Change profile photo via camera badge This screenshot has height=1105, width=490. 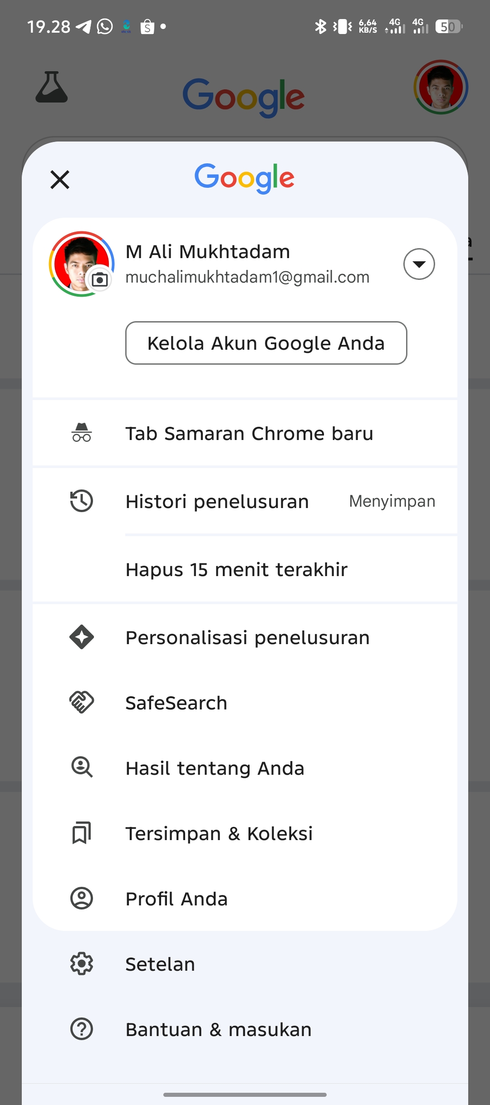tap(100, 279)
